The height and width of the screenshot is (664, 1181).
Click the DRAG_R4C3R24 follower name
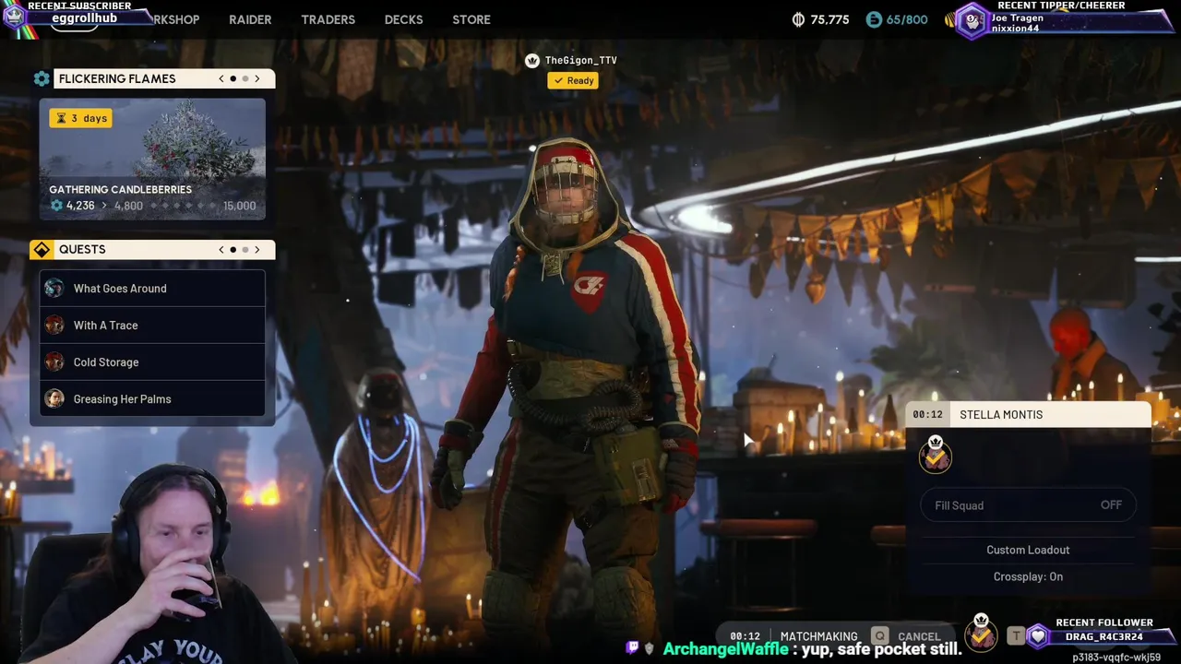pyautogui.click(x=1106, y=636)
